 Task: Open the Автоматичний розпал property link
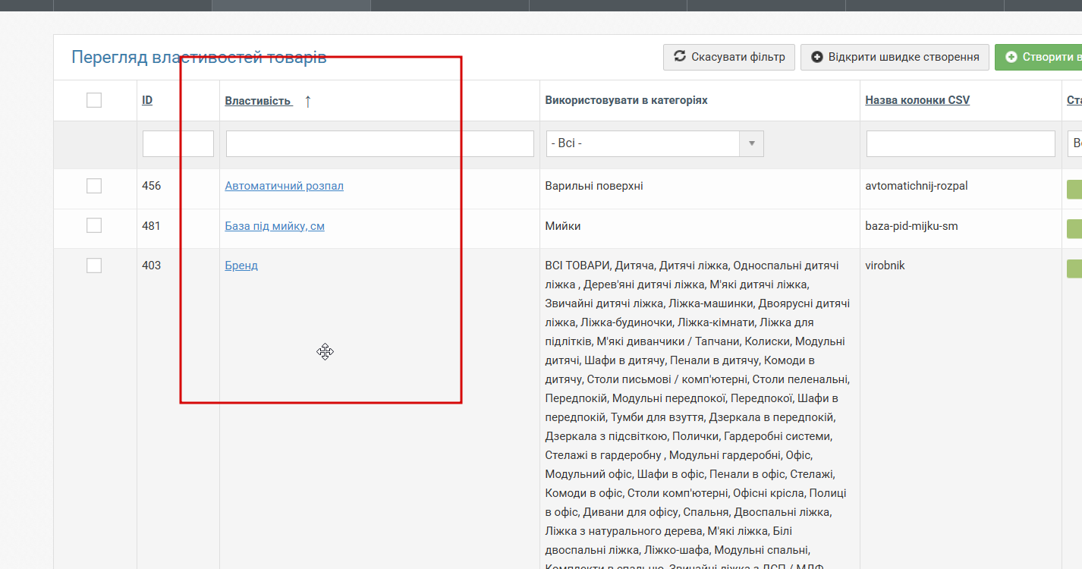pos(284,186)
